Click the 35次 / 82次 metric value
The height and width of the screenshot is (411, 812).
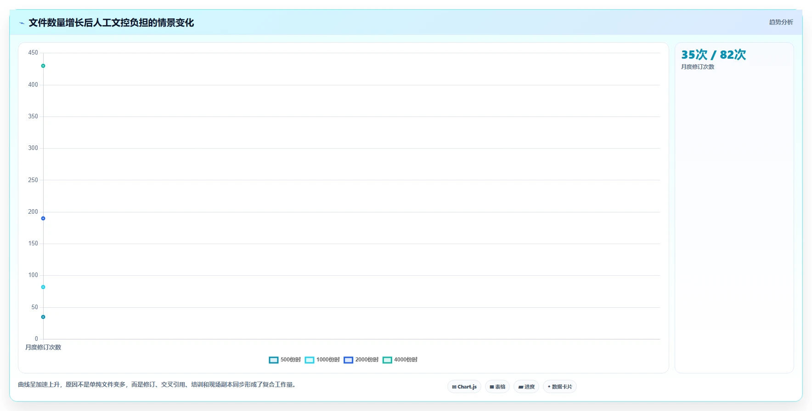coord(714,55)
